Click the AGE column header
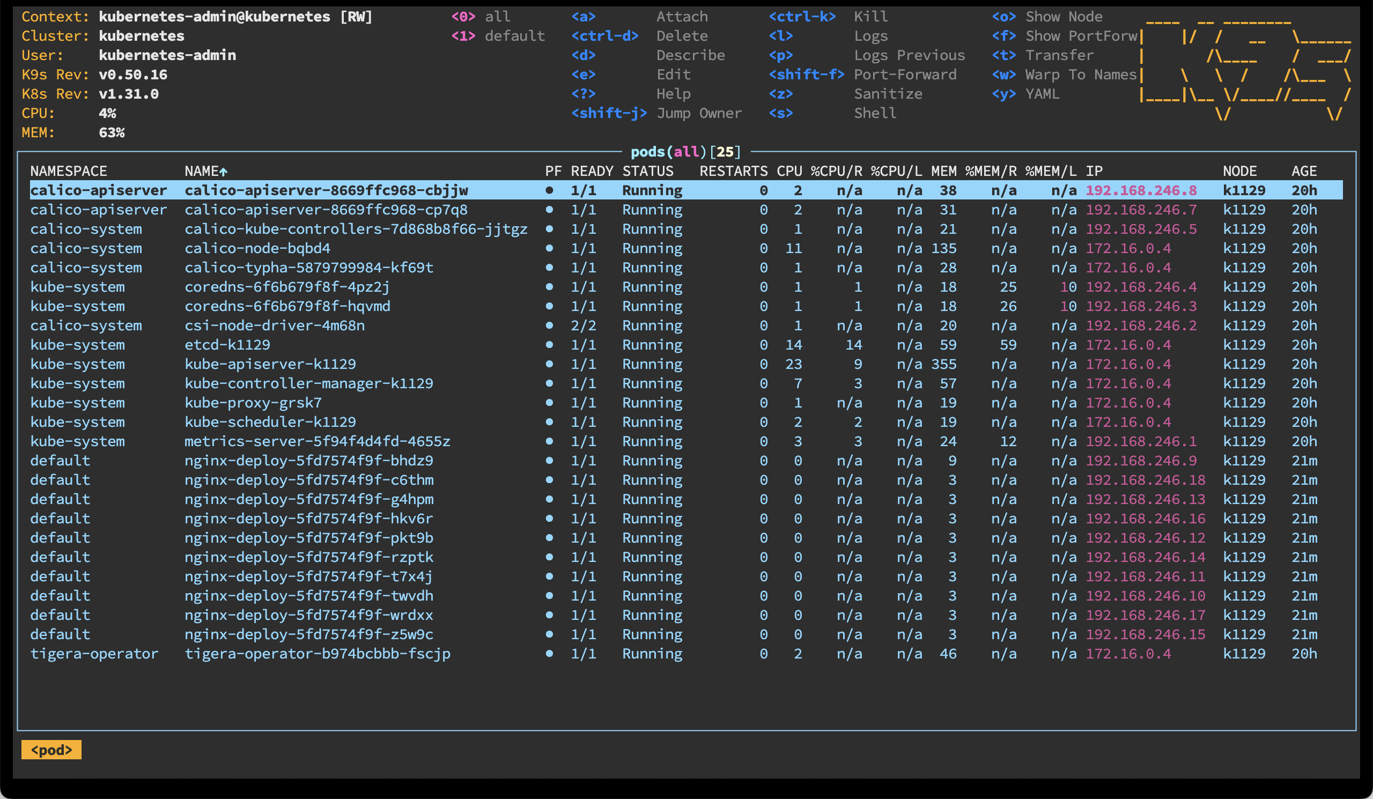Image resolution: width=1373 pixels, height=799 pixels. click(x=1304, y=172)
